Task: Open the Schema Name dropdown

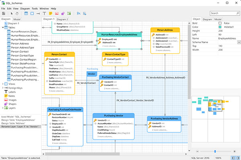Action: [x=239, y=42]
